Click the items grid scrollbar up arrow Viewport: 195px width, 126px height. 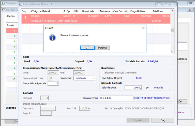[x=172, y=11]
